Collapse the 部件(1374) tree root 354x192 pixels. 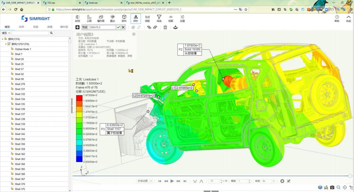coord(2,39)
